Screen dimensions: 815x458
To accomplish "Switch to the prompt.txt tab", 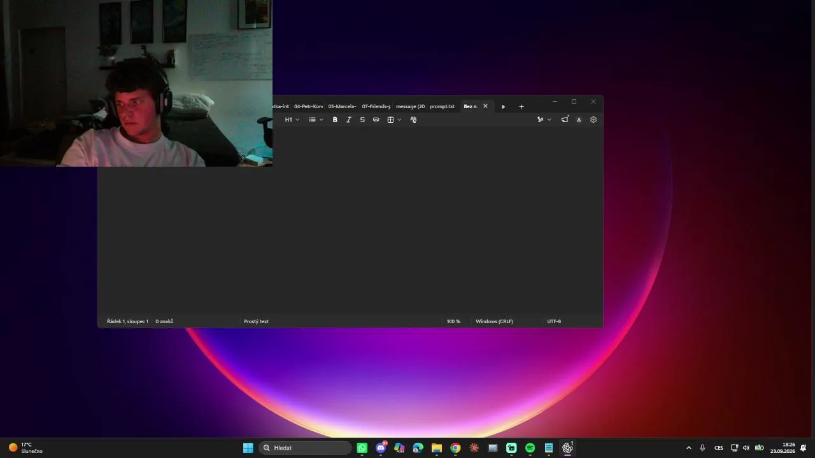I will coord(443,106).
